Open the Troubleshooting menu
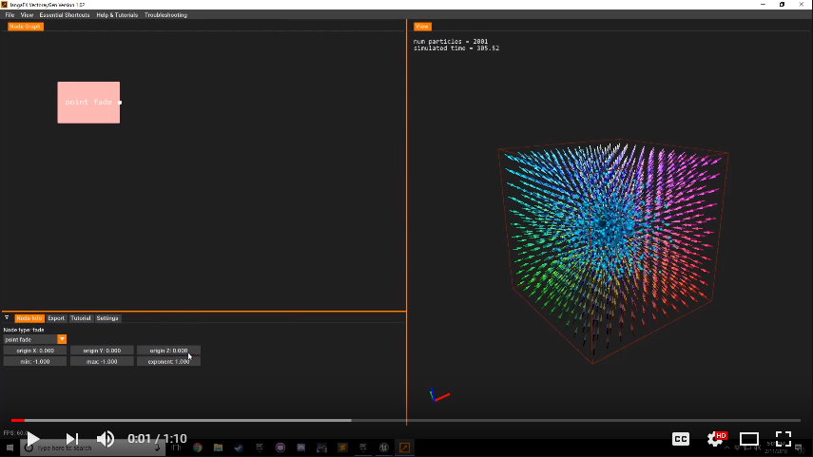 coord(165,15)
